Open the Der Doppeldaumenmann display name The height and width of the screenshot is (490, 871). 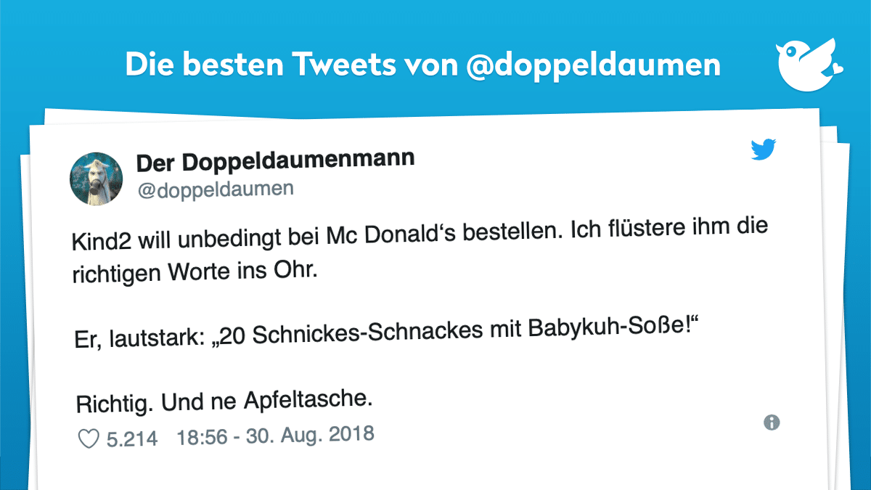pyautogui.click(x=275, y=161)
